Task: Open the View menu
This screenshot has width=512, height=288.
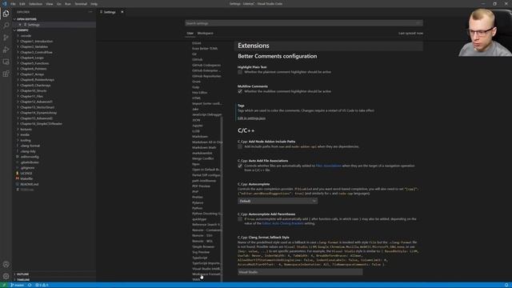Action: click(50, 4)
